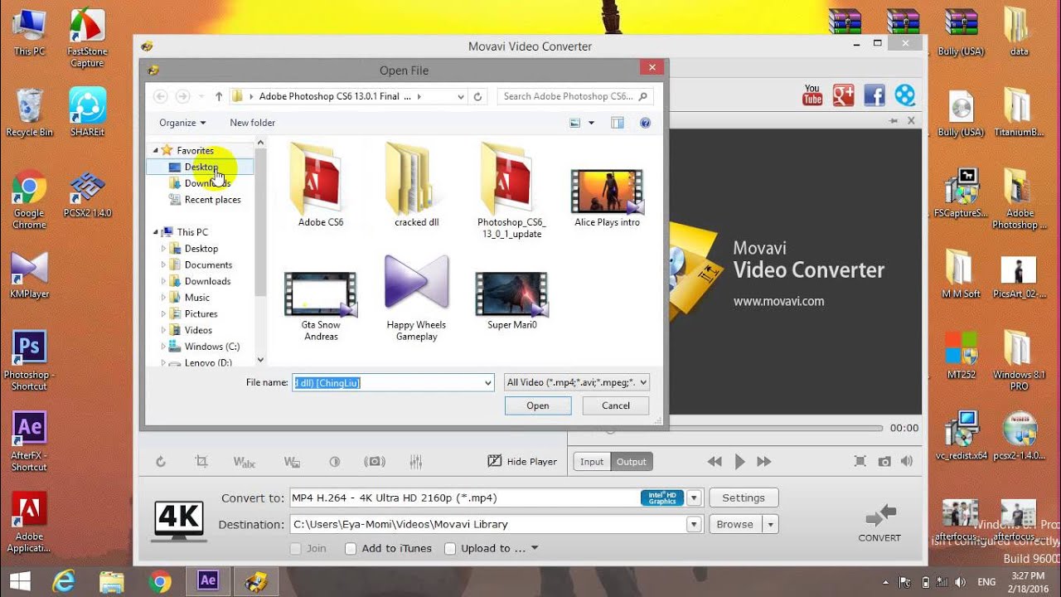Image resolution: width=1061 pixels, height=597 pixels.
Task: Open the Upload to options arrow
Action: (x=535, y=548)
